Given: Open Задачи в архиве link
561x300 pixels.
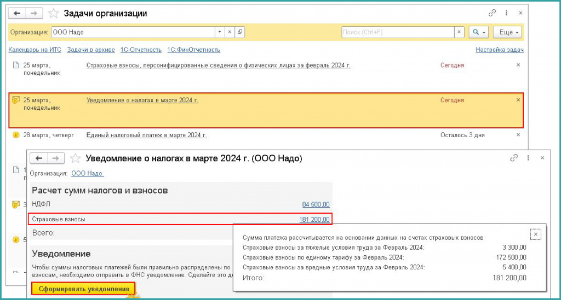Looking at the screenshot, I should click(x=91, y=50).
